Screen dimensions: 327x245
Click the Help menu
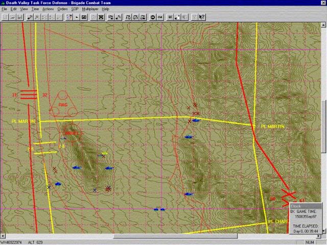click(105, 9)
